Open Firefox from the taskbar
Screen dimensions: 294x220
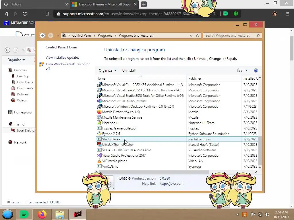42,214
